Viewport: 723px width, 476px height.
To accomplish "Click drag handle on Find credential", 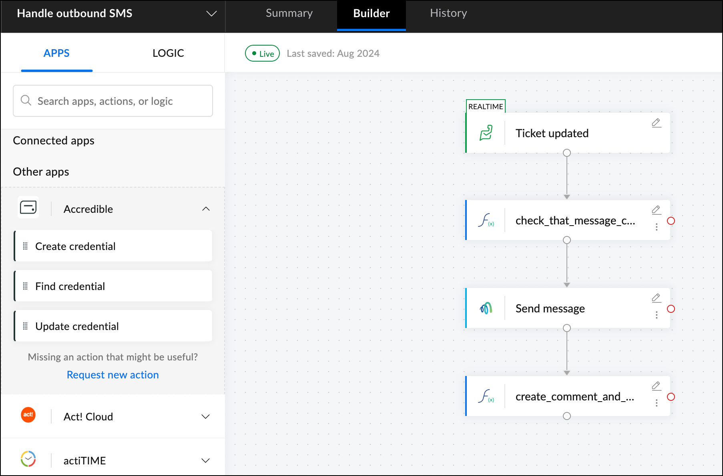I will [25, 286].
